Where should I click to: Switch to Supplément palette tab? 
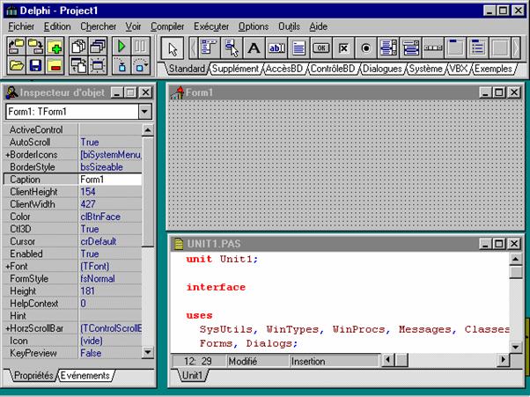(x=235, y=69)
